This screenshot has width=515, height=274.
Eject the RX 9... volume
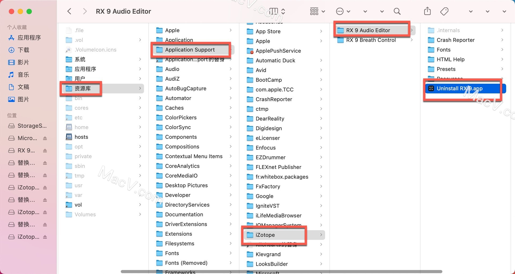click(45, 150)
